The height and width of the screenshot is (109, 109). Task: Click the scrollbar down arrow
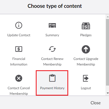point(108,93)
